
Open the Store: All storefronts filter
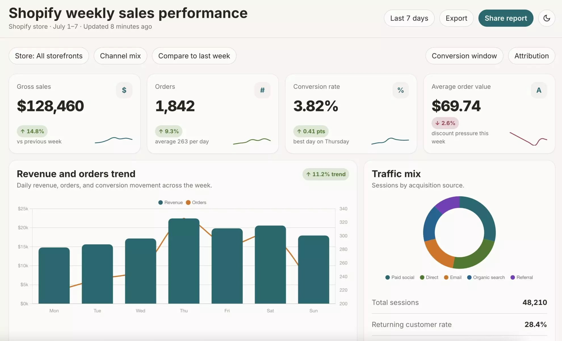[x=49, y=56]
